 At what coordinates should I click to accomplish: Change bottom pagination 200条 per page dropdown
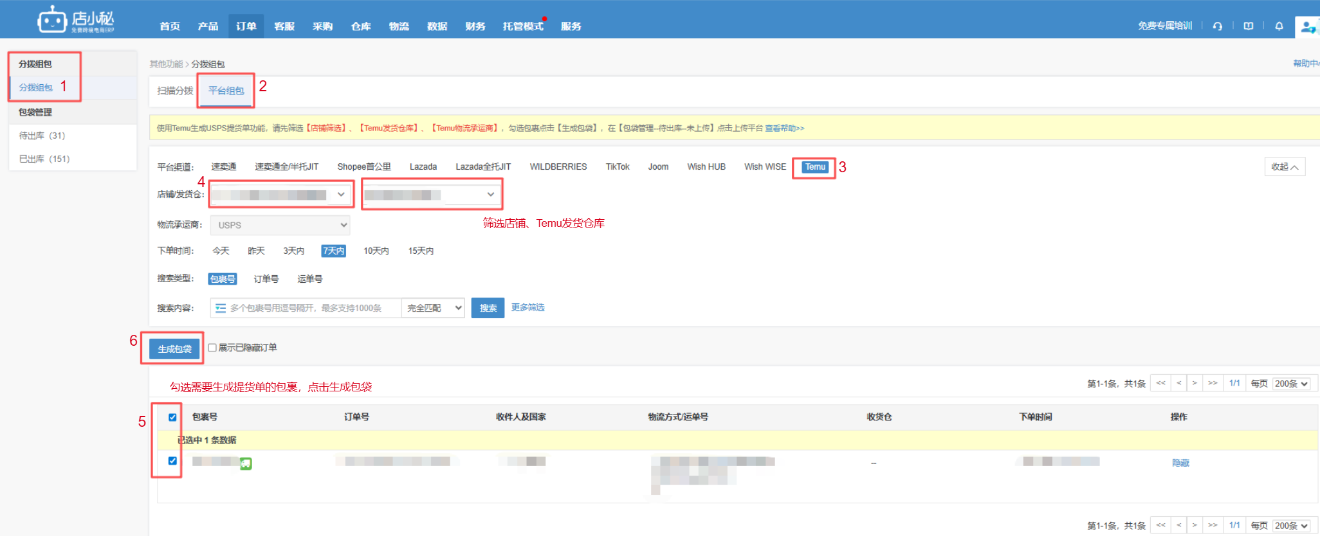(x=1291, y=526)
